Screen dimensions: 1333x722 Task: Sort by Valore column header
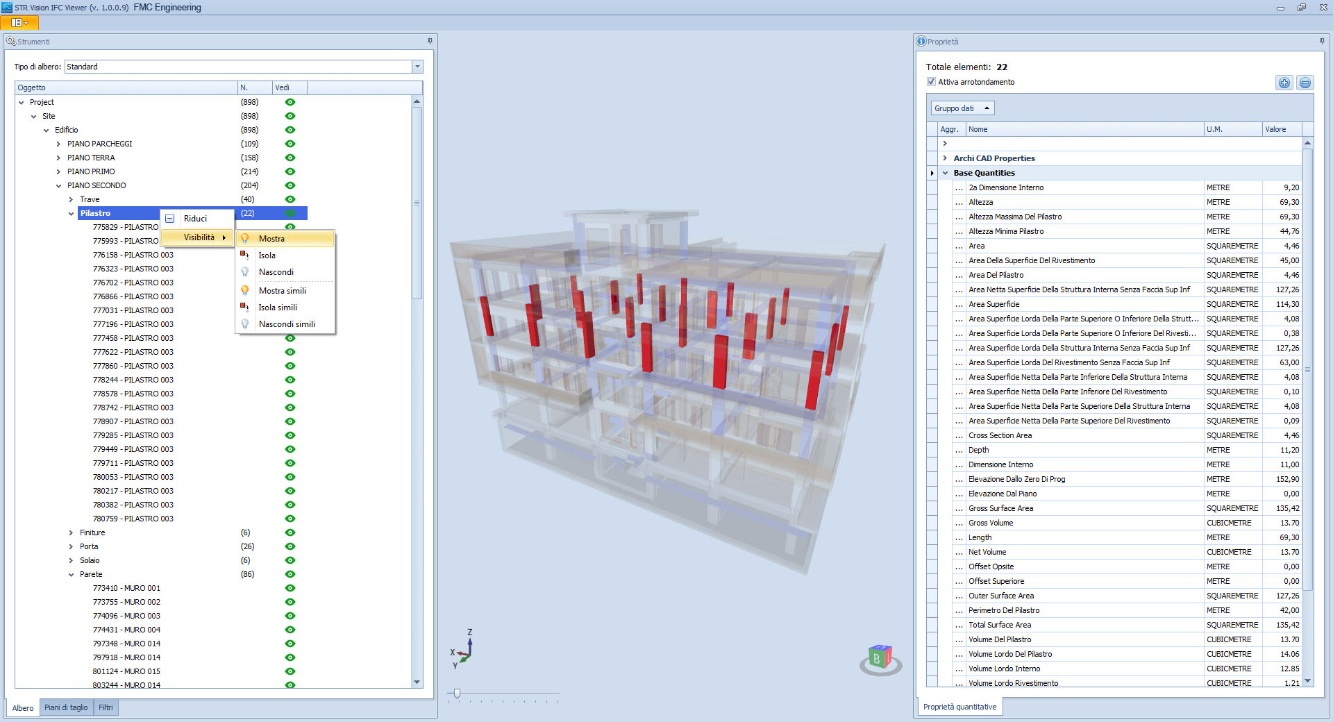tap(1282, 129)
